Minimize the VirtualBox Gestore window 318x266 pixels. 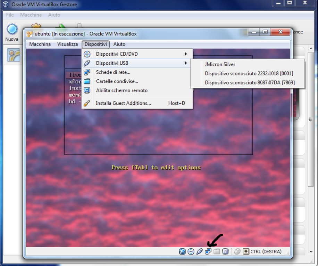click(x=278, y=3)
